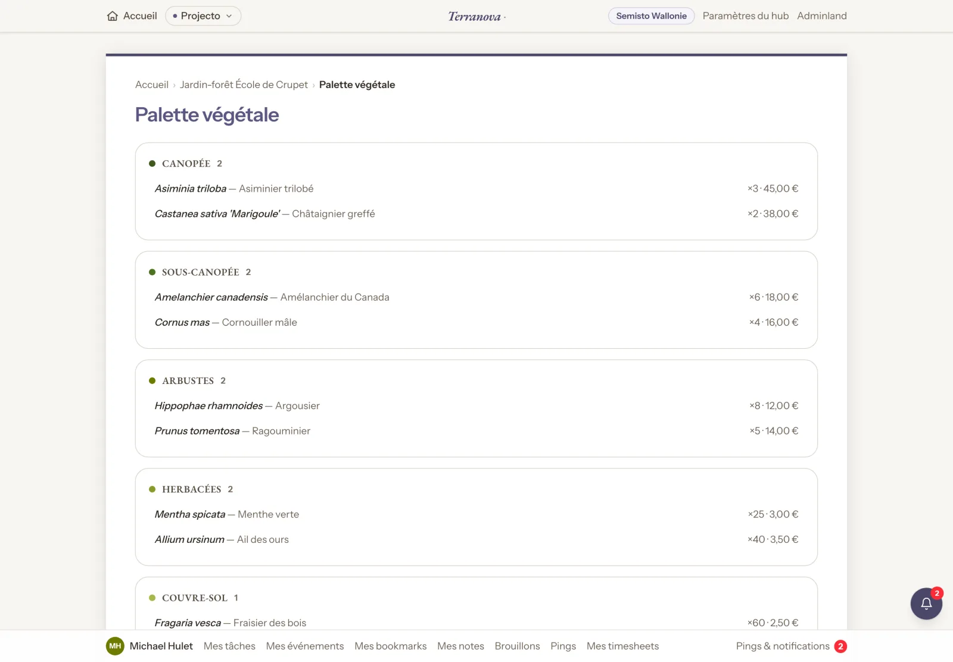The height and width of the screenshot is (662, 953).
Task: Open Paramètres du hub
Action: (x=745, y=16)
